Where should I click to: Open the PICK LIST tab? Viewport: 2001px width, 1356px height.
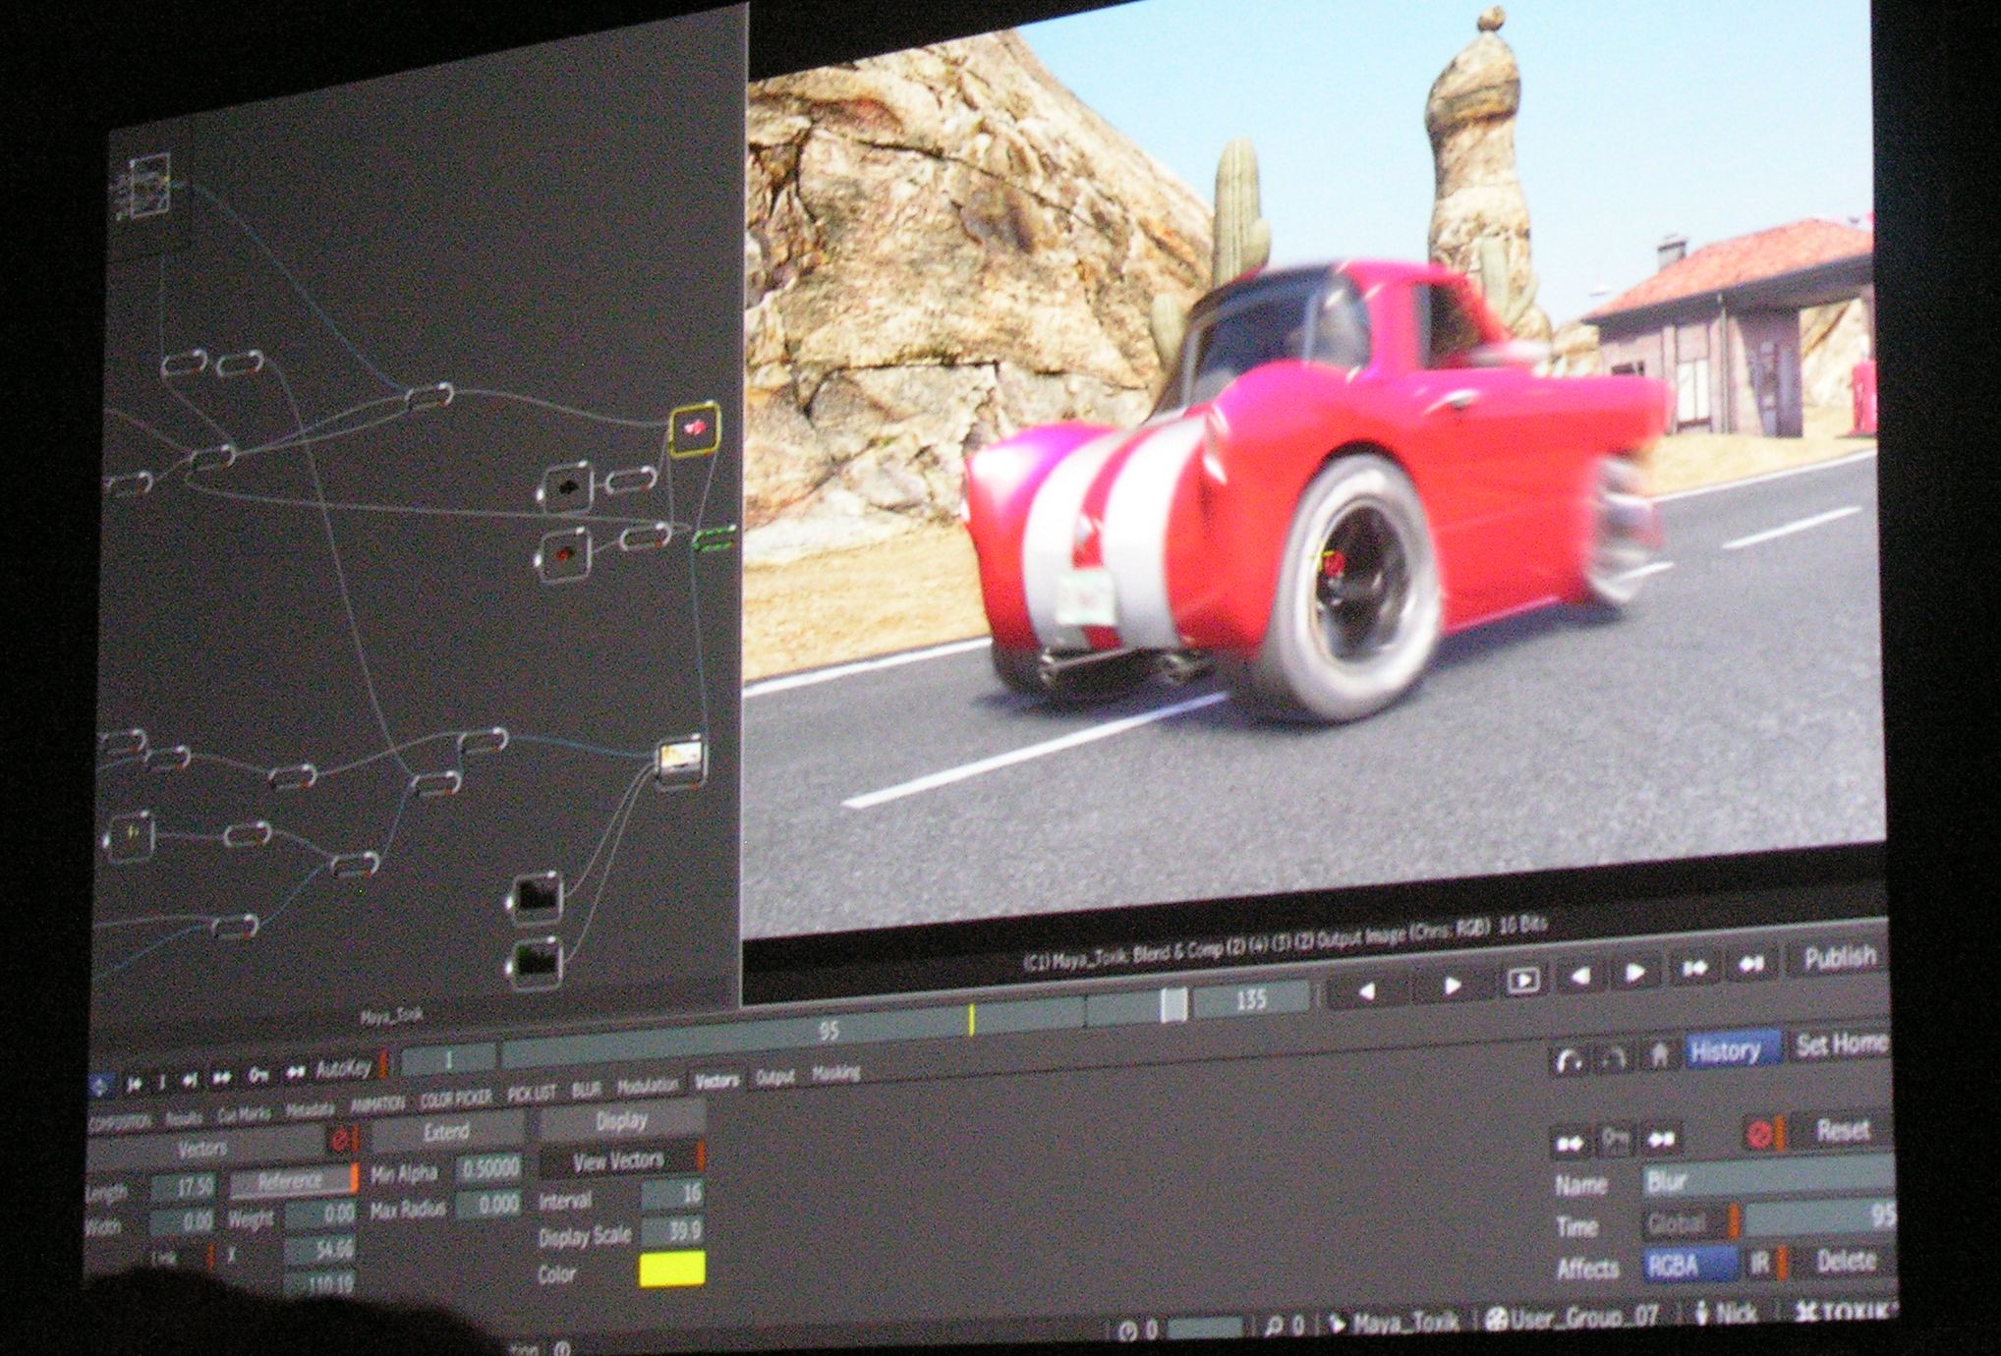pos(533,1093)
